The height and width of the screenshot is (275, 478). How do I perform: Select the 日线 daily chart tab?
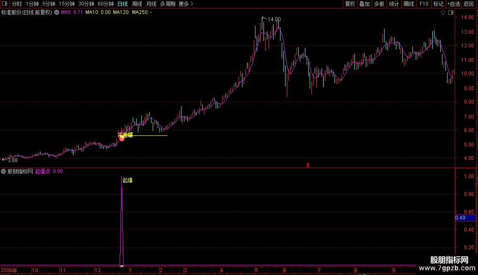(123, 4)
